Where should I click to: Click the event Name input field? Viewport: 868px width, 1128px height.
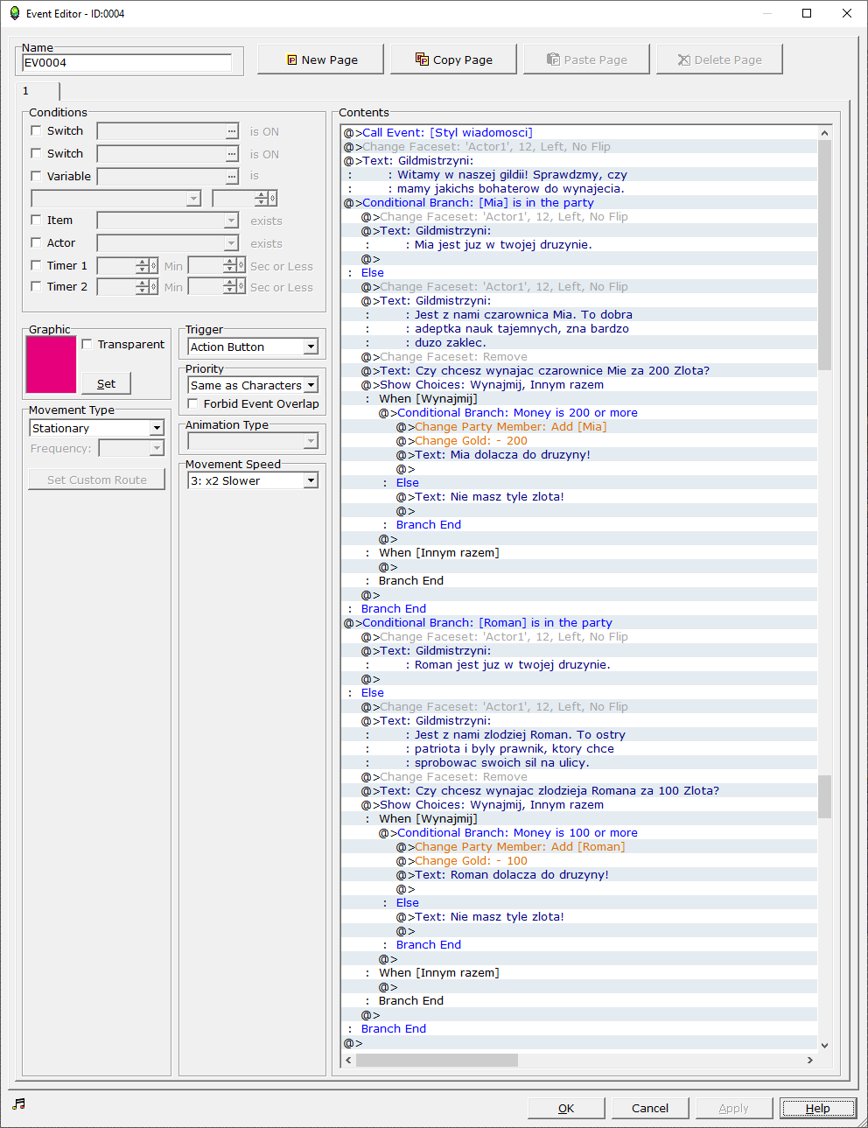click(127, 62)
